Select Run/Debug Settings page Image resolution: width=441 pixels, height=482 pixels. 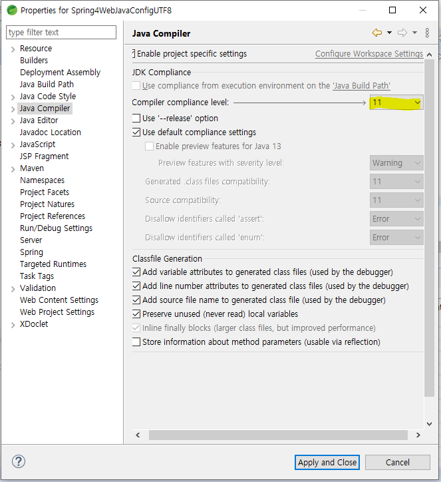pyautogui.click(x=56, y=228)
